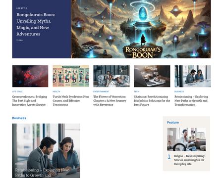Viewport: 223px width, 178px height.
Task: Open author Ava's profile link
Action: click(x=21, y=40)
